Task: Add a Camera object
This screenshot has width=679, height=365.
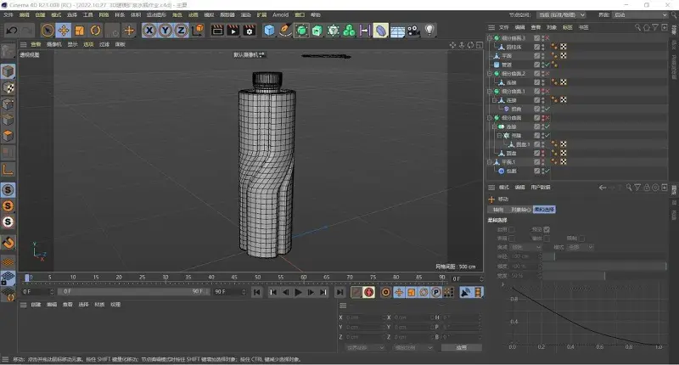Action: pos(413,31)
